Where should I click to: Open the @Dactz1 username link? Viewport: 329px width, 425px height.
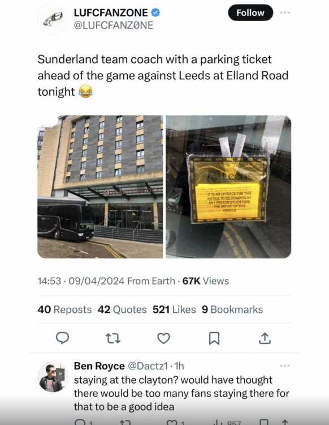click(x=148, y=366)
